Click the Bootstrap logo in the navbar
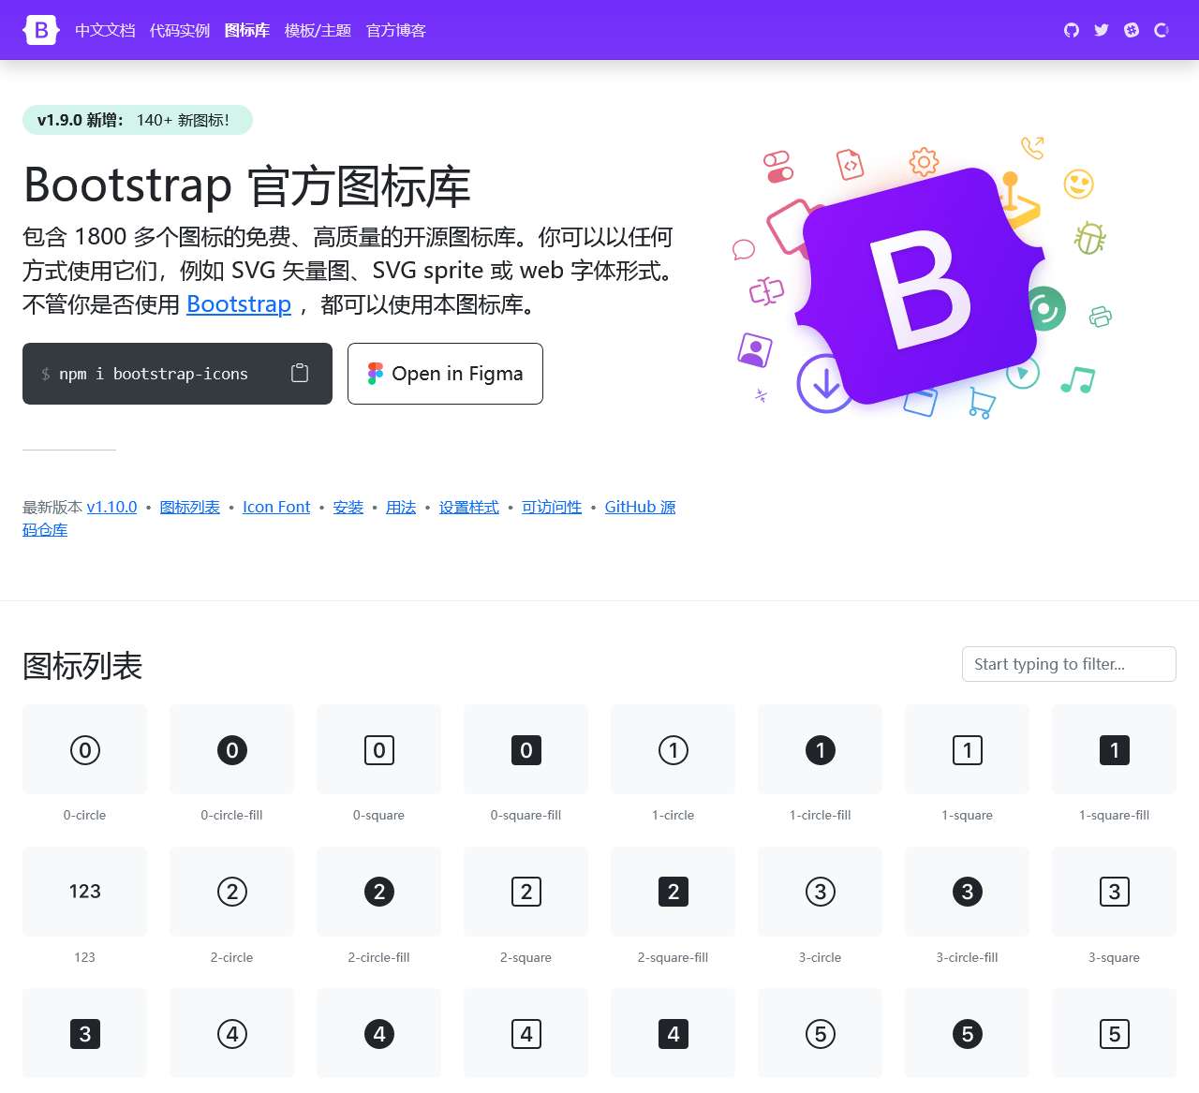The image size is (1199, 1093). click(x=41, y=30)
